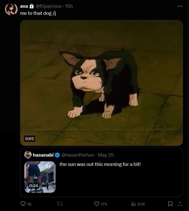Bookmark this post
The image size is (189, 211).
pos(170,204)
